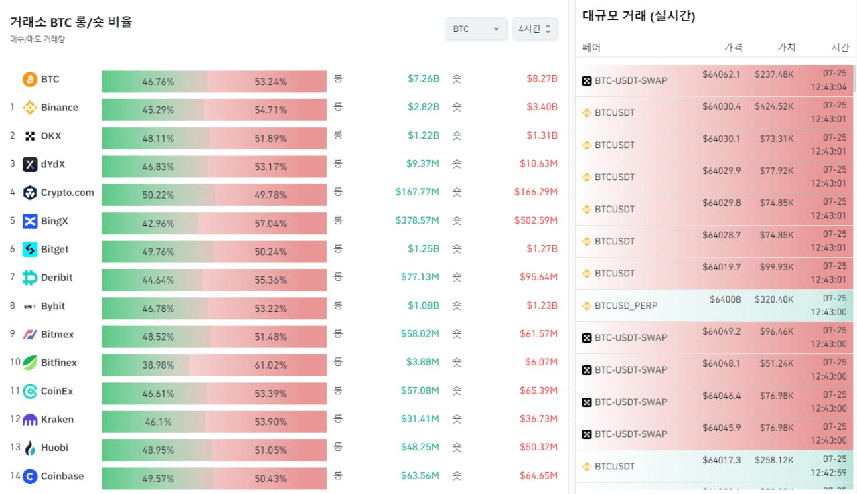This screenshot has height=494, width=857.
Task: Click Deribit long volume $77.13M
Action: [x=420, y=277]
